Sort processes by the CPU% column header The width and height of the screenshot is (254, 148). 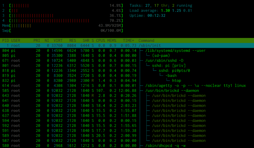pos(101,40)
